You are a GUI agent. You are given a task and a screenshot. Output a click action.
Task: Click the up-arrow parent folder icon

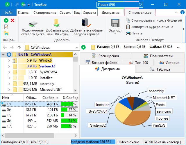pyautogui.click(x=19, y=47)
